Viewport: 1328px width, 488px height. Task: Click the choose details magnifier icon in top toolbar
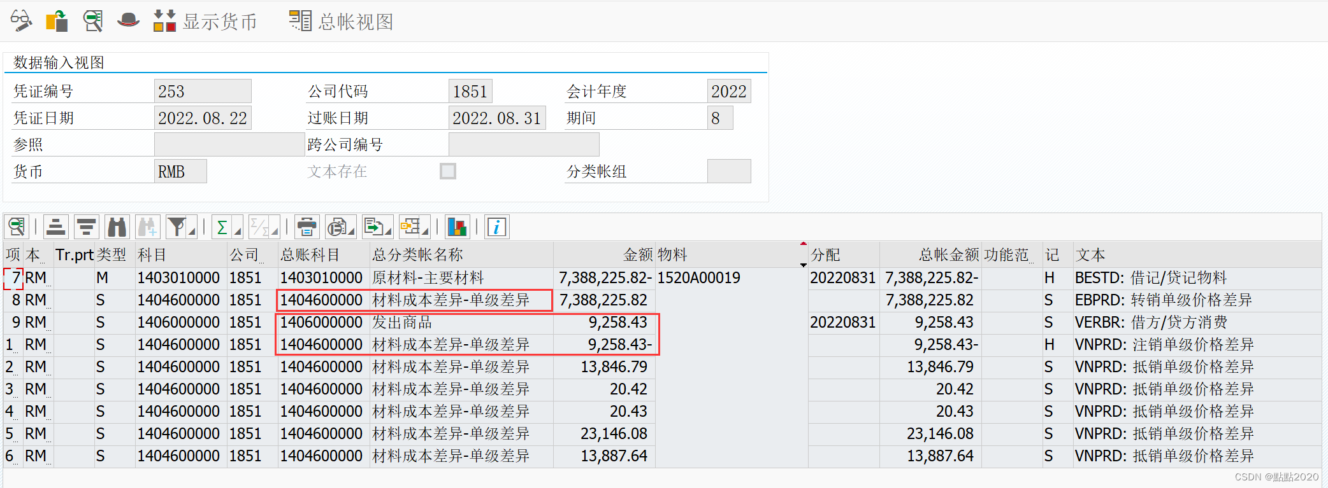tap(93, 21)
